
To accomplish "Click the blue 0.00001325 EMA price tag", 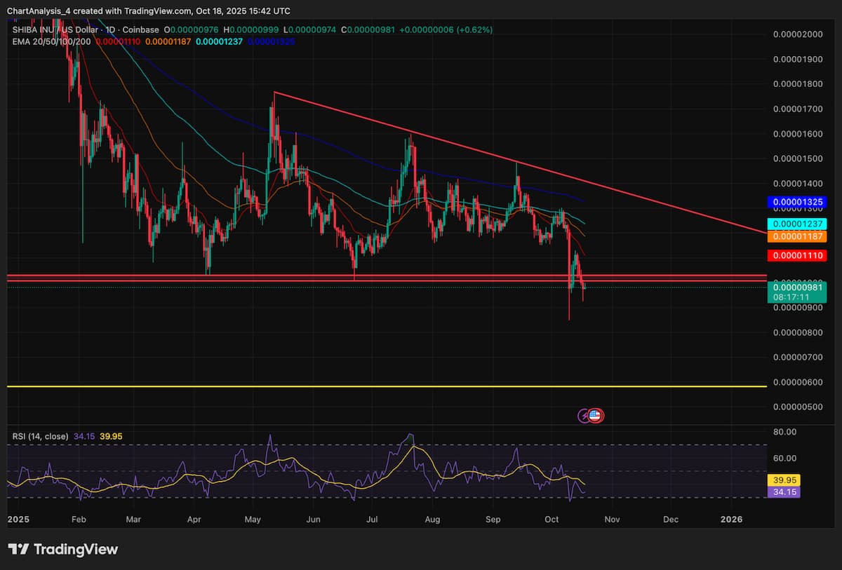I will tap(796, 203).
